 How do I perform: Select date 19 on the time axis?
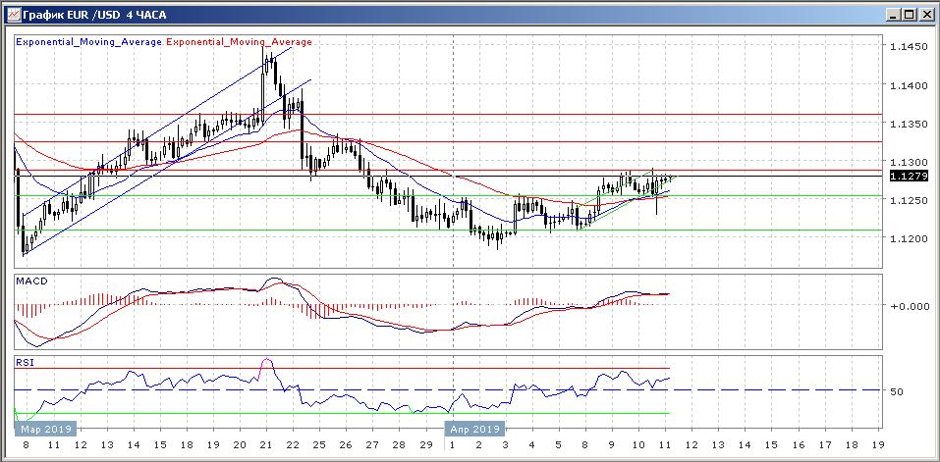(877, 444)
